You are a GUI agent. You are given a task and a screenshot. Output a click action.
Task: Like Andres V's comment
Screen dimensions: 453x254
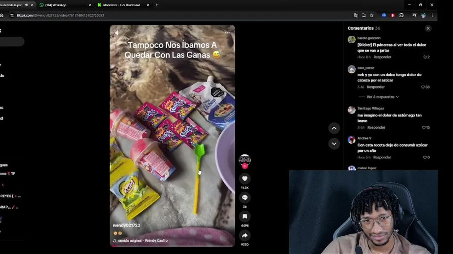(x=425, y=157)
